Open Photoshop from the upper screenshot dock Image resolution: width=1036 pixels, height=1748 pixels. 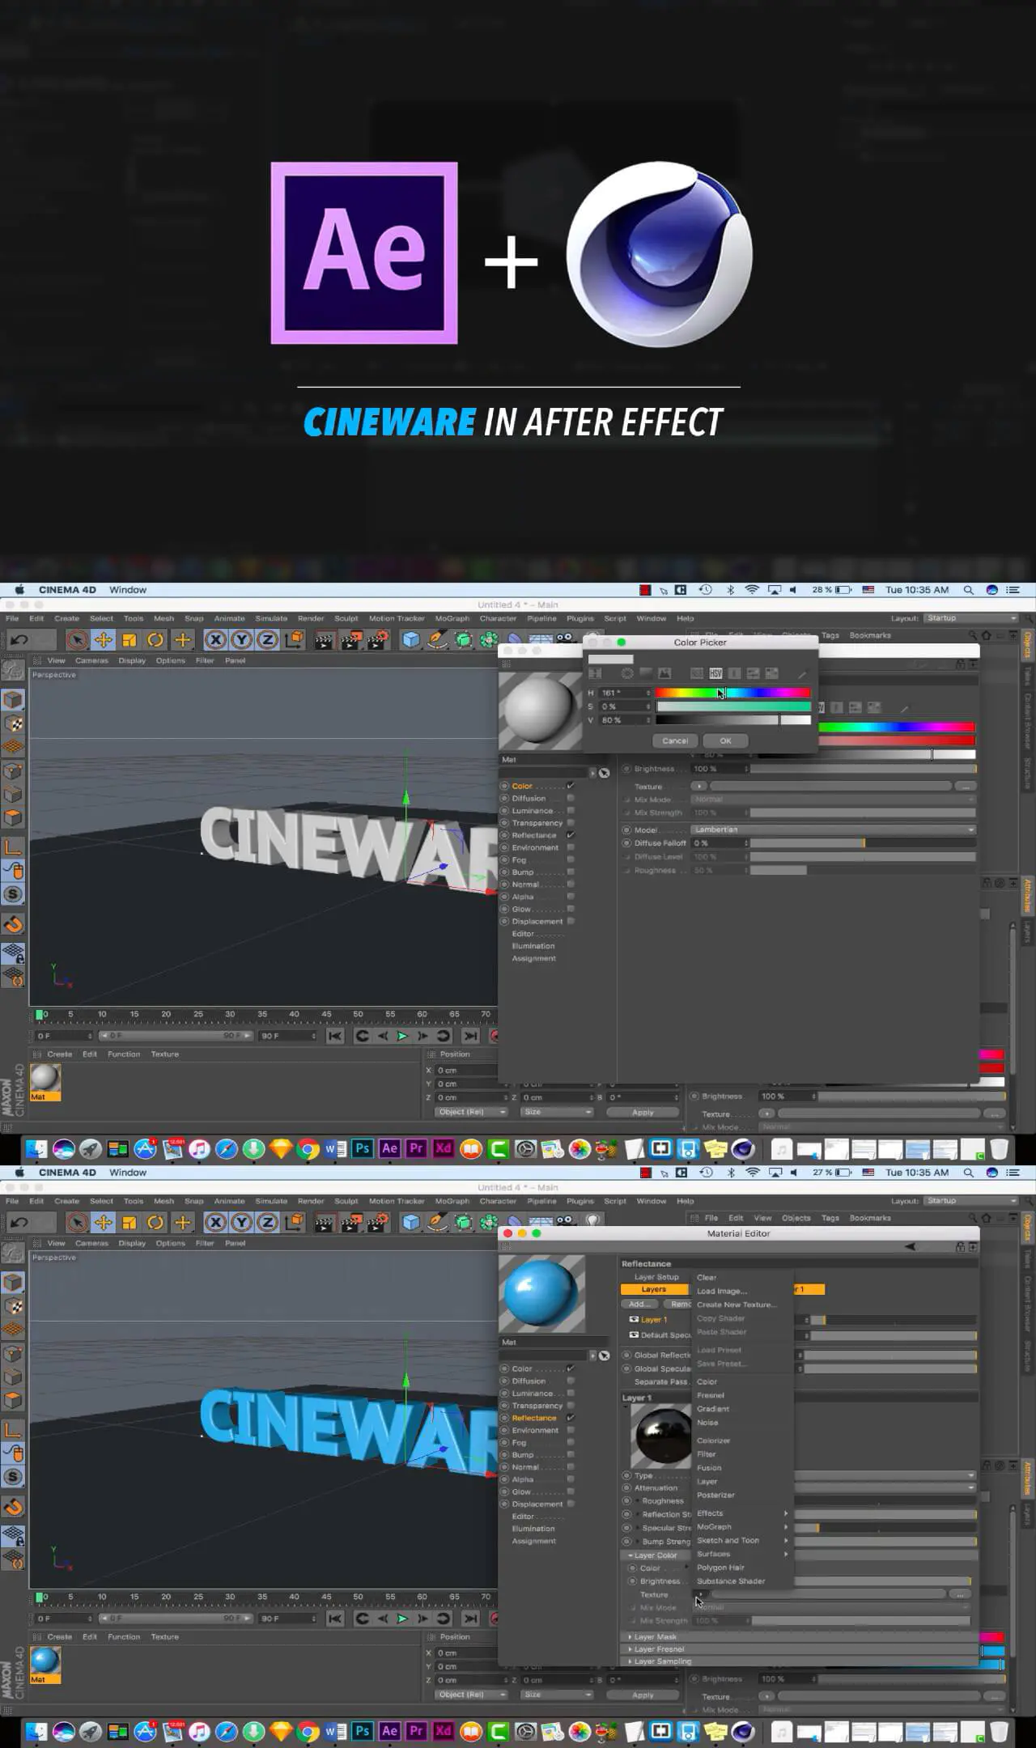pos(363,1148)
